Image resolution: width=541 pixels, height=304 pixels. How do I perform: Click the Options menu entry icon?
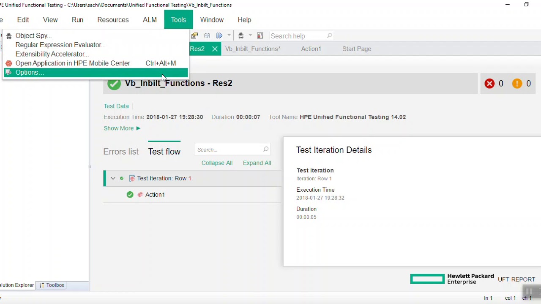(9, 73)
